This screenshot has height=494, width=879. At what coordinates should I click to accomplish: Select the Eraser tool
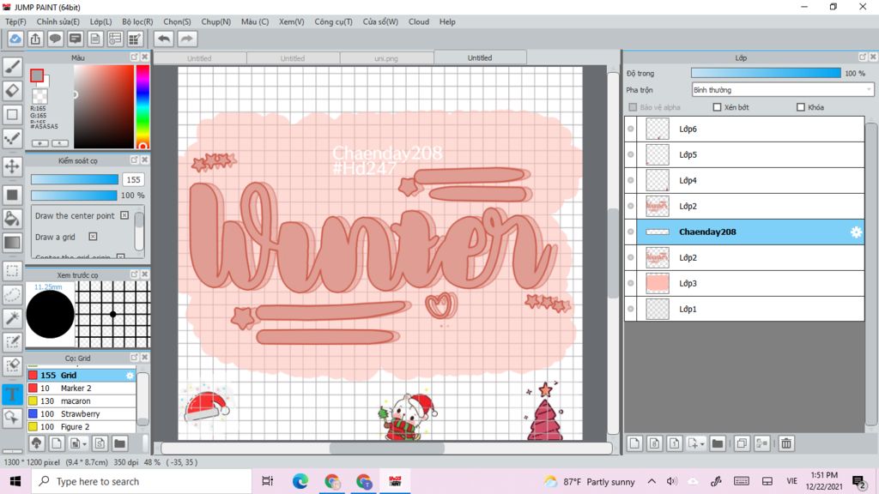(12, 90)
